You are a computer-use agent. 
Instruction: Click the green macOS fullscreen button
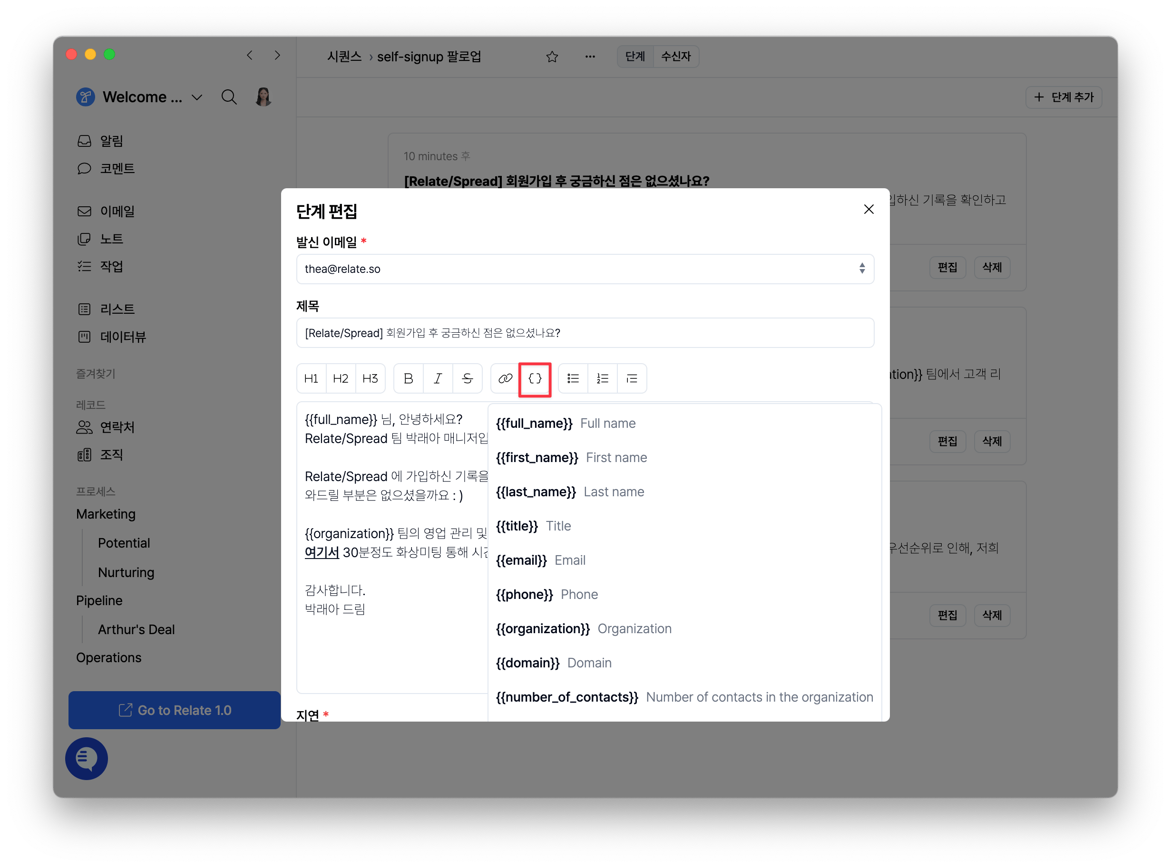click(x=109, y=55)
